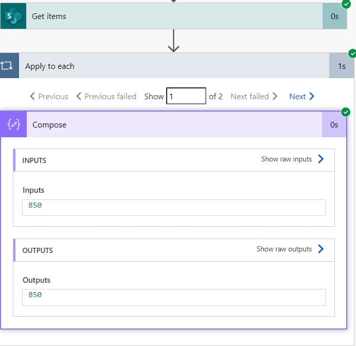Click the 0s duration on Get items
Viewport: 356px width, 346px height.
tap(335, 16)
